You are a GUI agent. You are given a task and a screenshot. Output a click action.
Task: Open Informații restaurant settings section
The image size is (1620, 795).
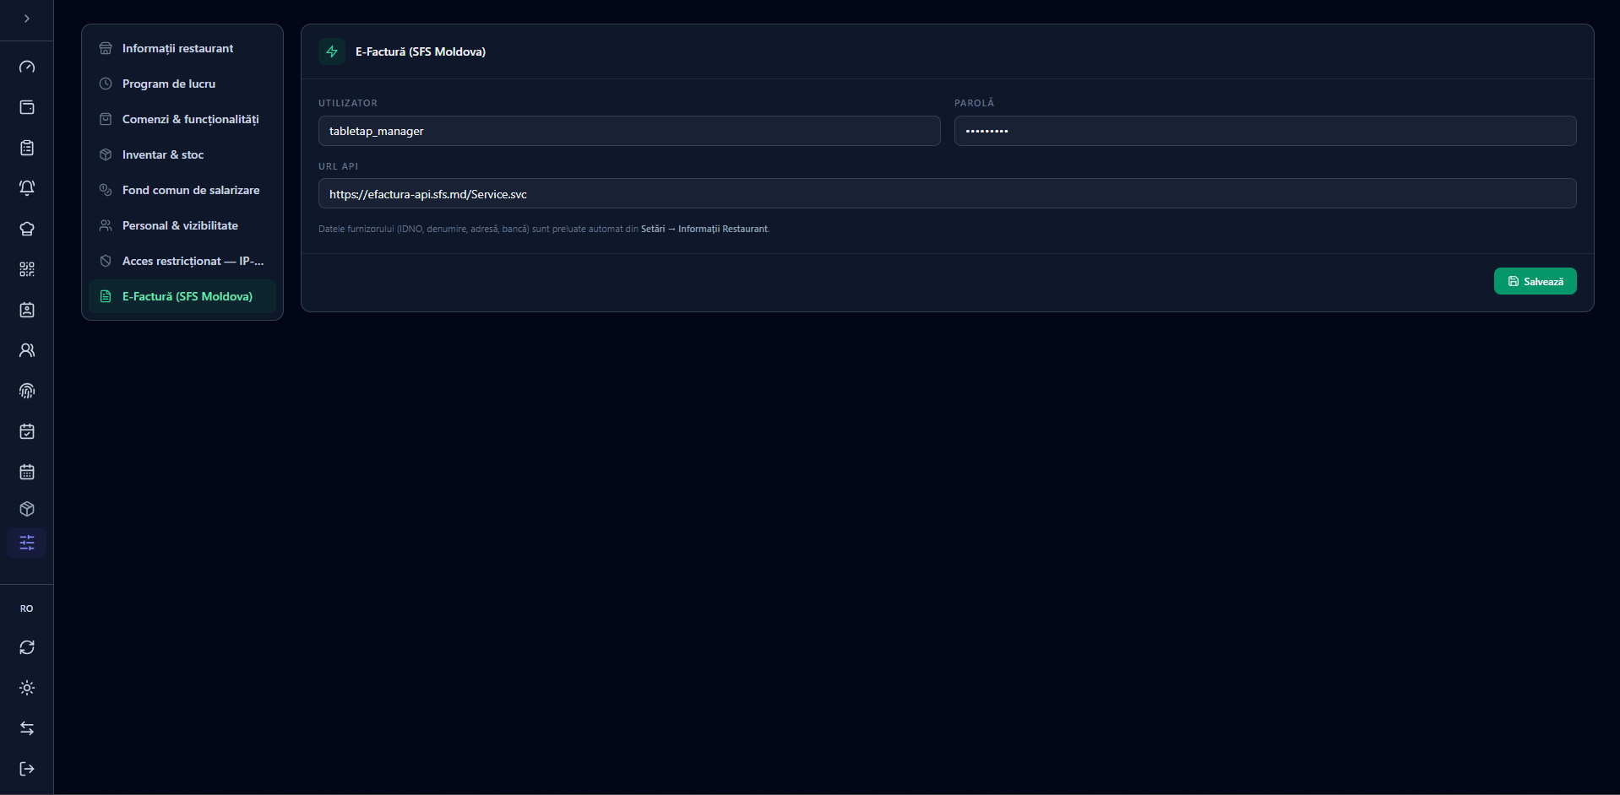tap(182, 48)
